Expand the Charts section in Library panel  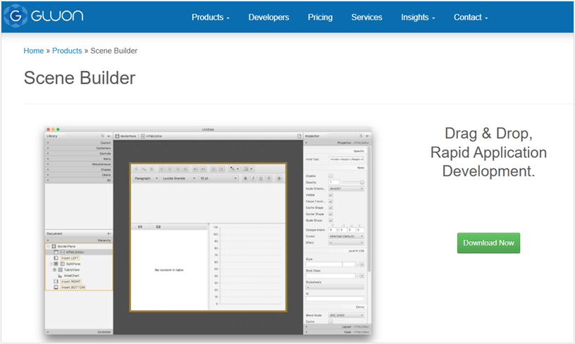[78, 175]
